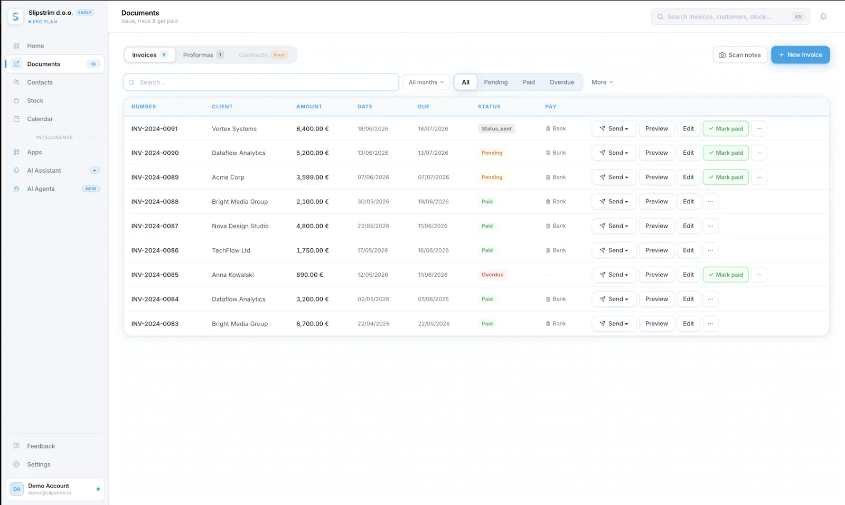This screenshot has height=505, width=845.
Task: Open Send dropdown for Nova Design Studio
Action: pos(614,226)
